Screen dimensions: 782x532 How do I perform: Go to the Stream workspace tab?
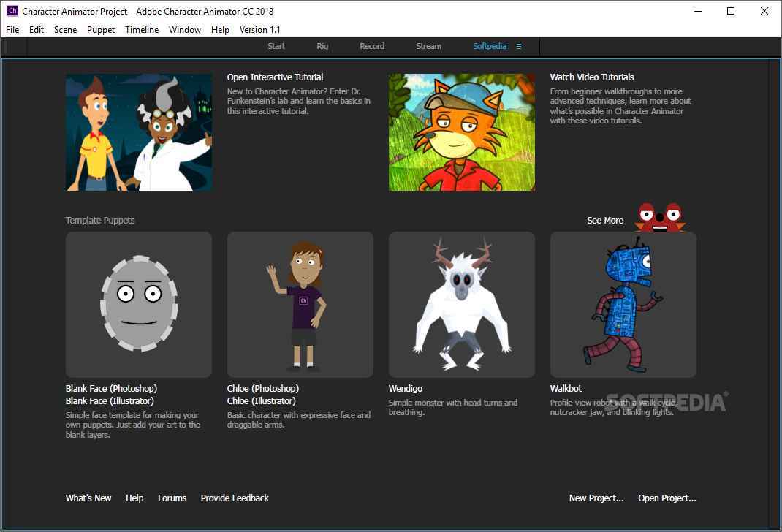pyautogui.click(x=428, y=46)
